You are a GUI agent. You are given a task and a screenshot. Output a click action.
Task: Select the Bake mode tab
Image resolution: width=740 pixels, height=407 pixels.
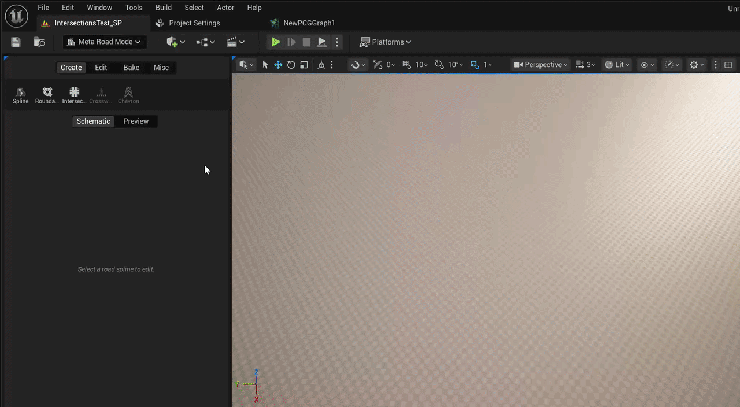tap(131, 68)
